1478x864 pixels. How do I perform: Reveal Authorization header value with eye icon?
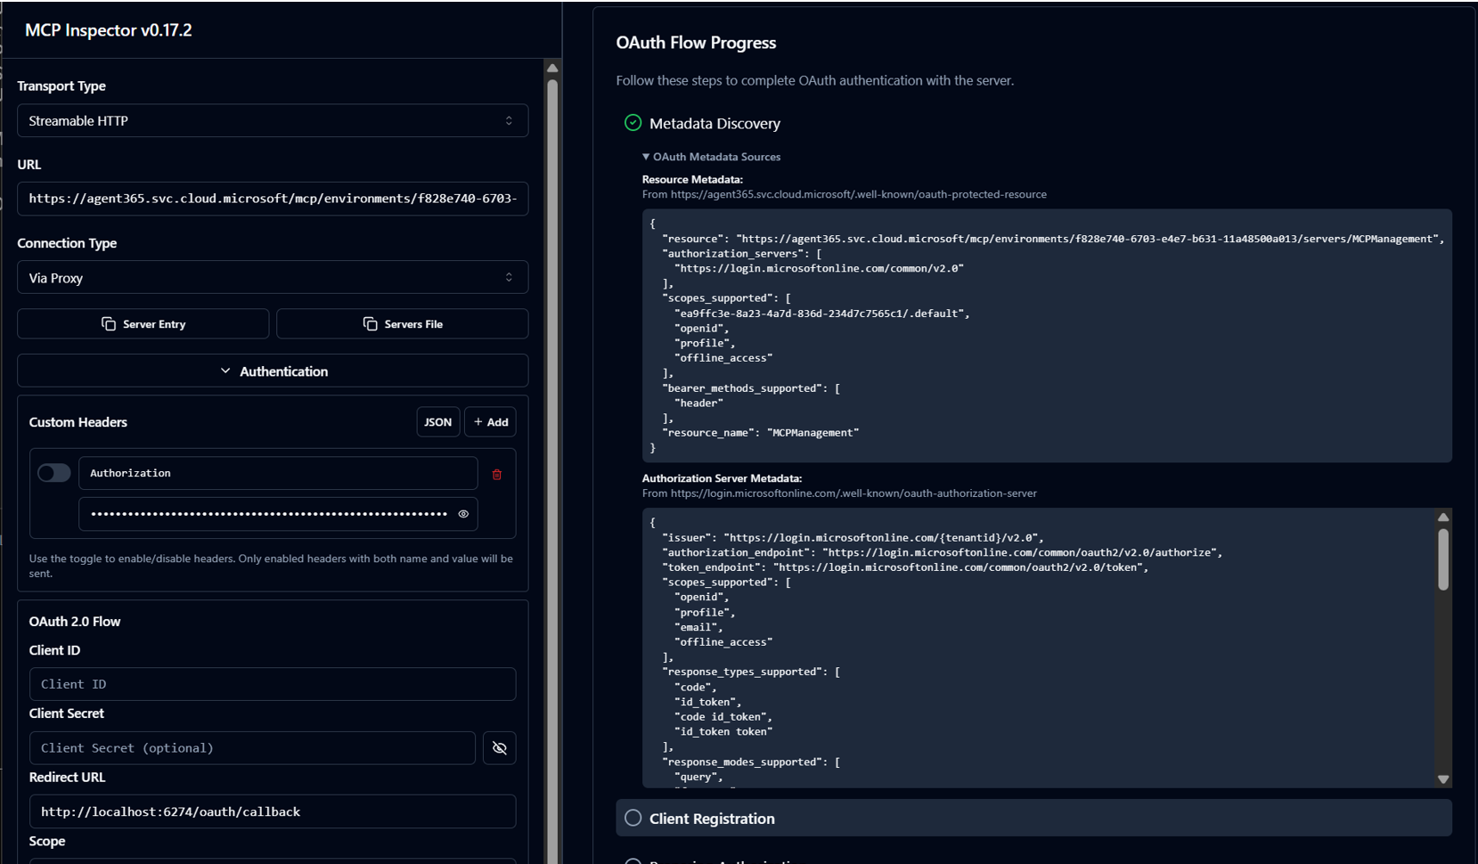click(463, 514)
